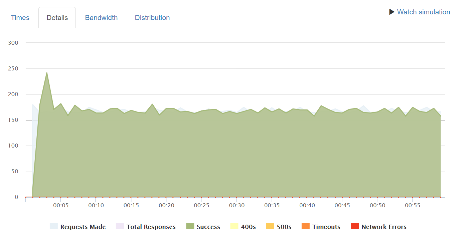The width and height of the screenshot is (468, 241).
Task: Toggle the Total Responses legend swatch
Action: click(x=120, y=227)
